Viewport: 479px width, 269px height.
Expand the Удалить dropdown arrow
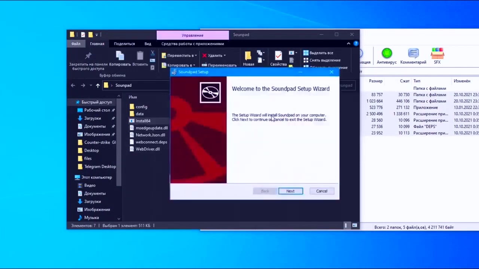coord(225,56)
